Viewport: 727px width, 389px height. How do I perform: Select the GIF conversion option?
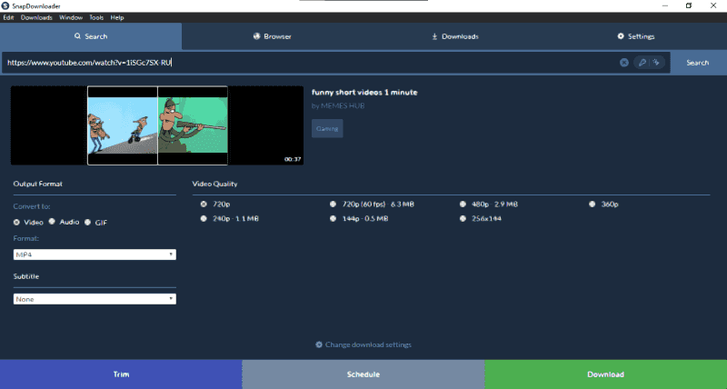coord(88,222)
